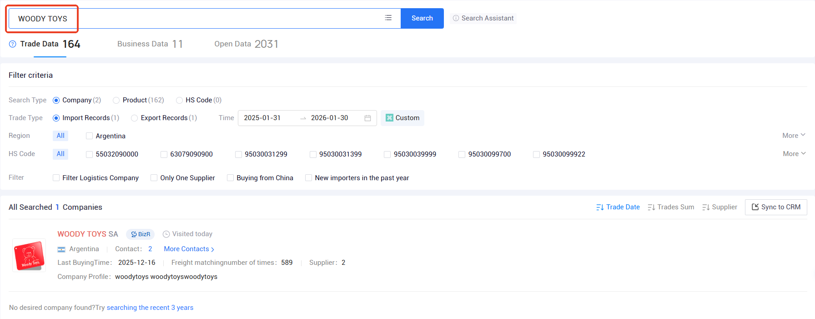Check HS code 95030039999
Image resolution: width=815 pixels, height=319 pixels.
coord(387,154)
